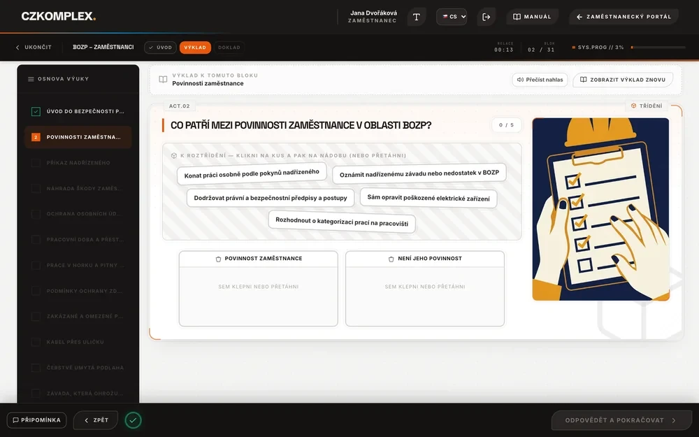Viewport: 699px width, 437px height.
Task: Select chip Oznámit nadřízenému závadu
Action: point(419,173)
